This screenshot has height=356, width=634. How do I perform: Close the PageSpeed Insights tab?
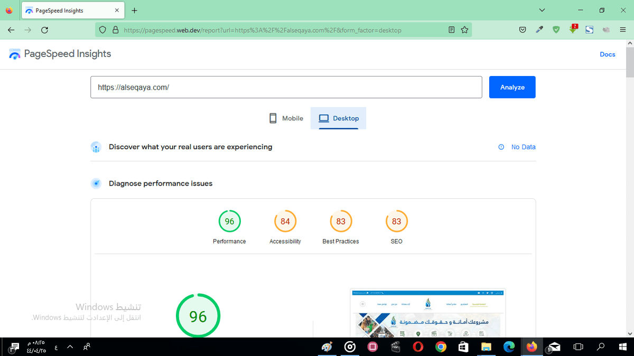point(117,11)
